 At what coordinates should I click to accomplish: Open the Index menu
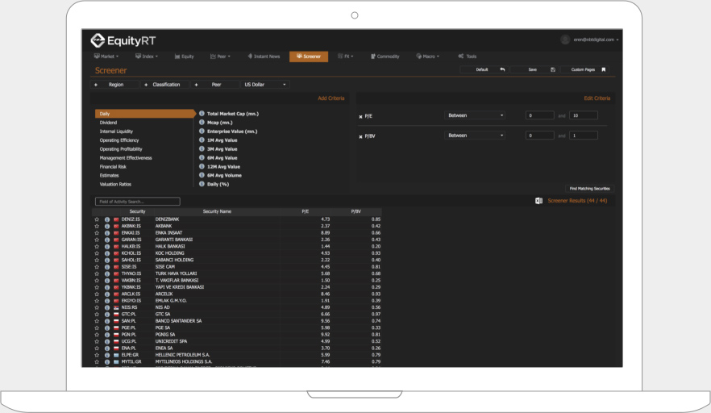[x=147, y=56]
